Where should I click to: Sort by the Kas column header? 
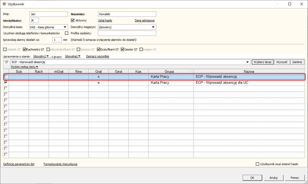point(138,71)
